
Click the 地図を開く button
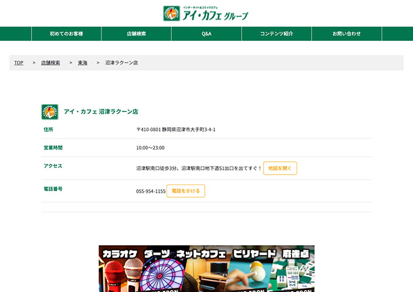coord(280,168)
